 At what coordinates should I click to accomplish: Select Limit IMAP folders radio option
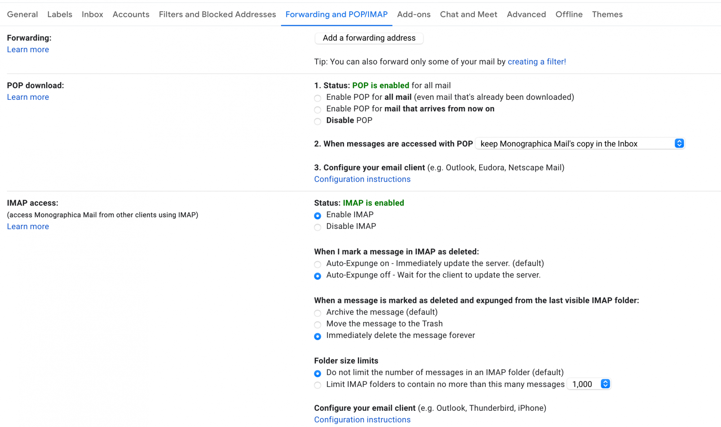pyautogui.click(x=318, y=385)
